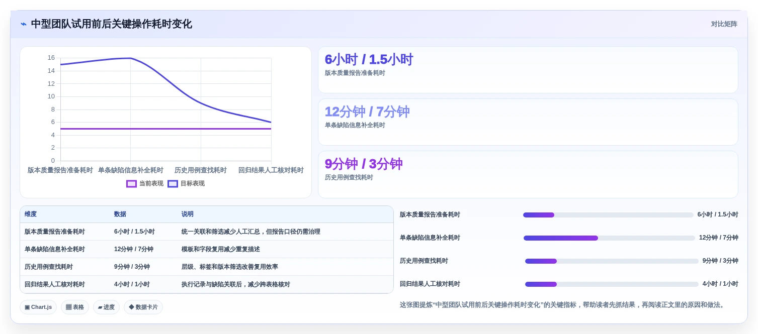Click table cell 历史用例查找耗时
Image resolution: width=758 pixels, height=334 pixels.
point(49,267)
